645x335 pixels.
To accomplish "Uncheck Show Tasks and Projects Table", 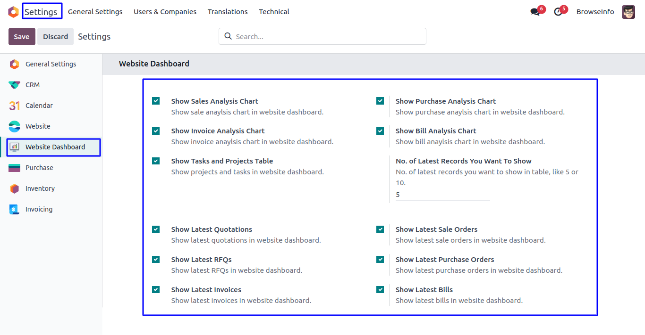I will tap(156, 161).
